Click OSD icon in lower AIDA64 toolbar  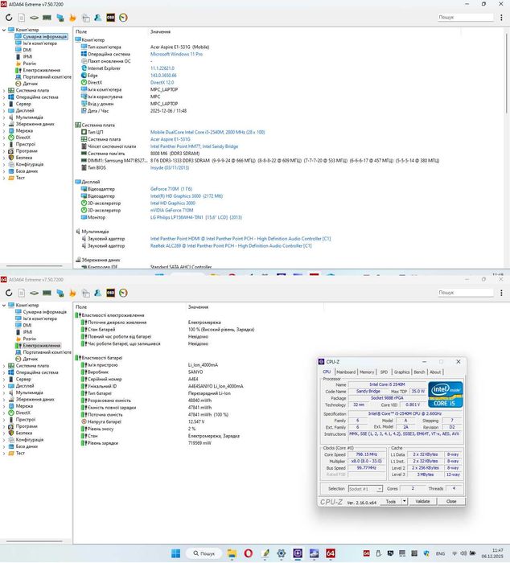click(x=111, y=293)
